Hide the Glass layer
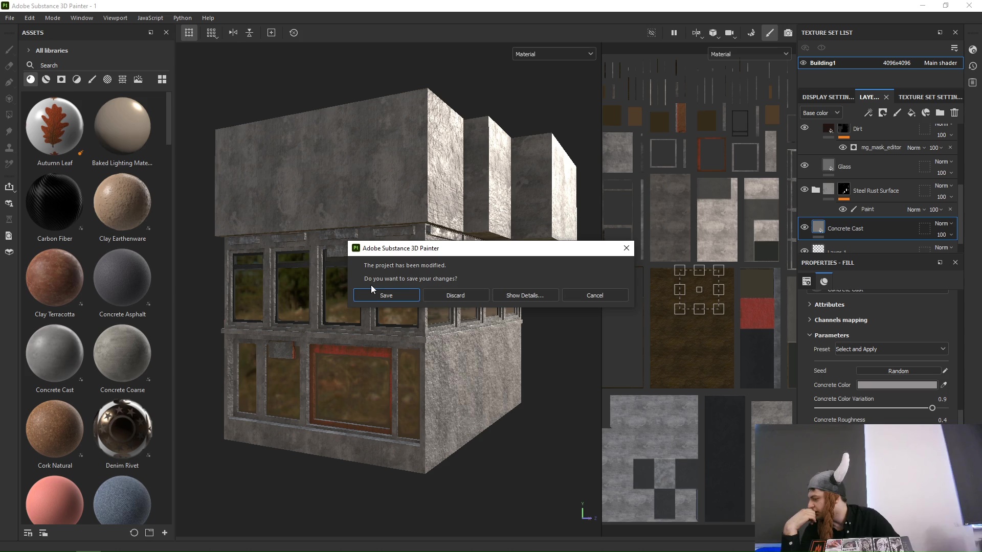This screenshot has width=982, height=552. point(805,165)
